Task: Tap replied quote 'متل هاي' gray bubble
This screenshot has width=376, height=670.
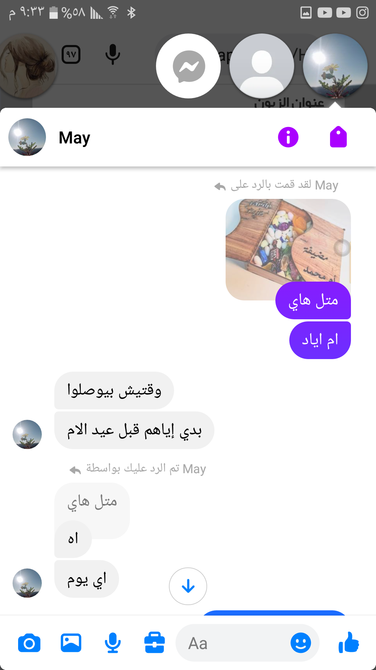Action: pyautogui.click(x=92, y=502)
